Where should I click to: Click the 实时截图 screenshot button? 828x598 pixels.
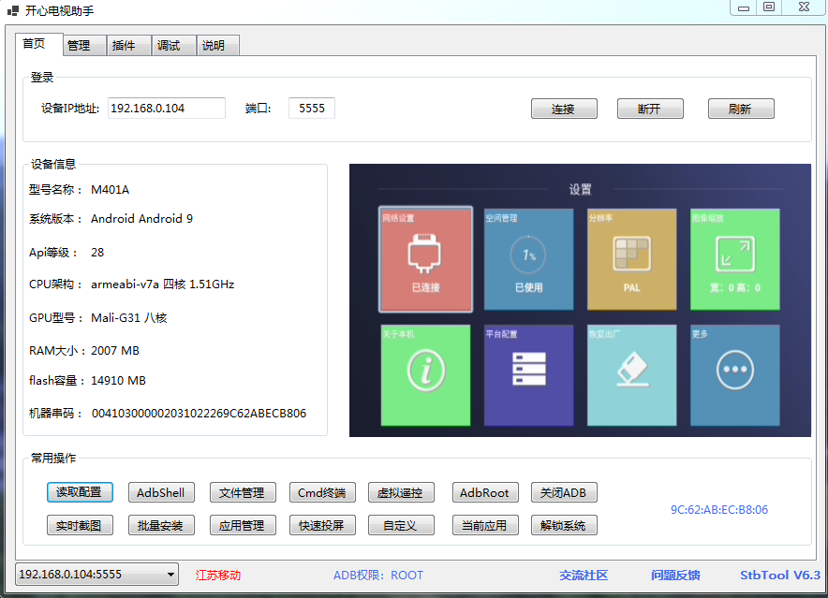point(80,525)
